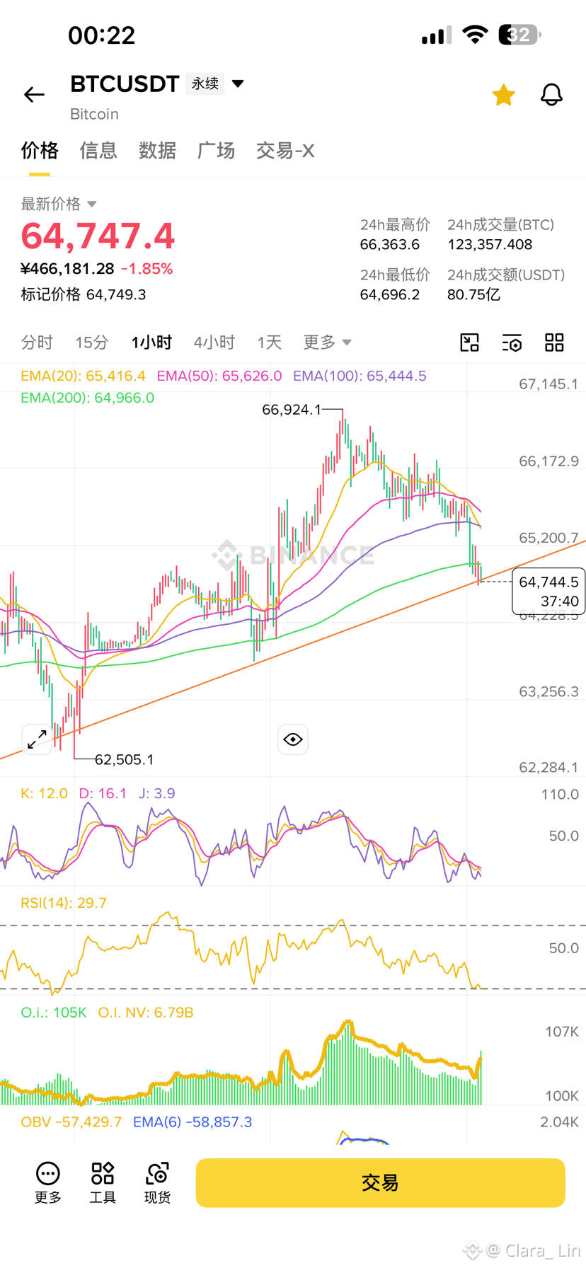The width and height of the screenshot is (586, 1268).
Task: Tap the back arrow icon
Action: coord(34,94)
